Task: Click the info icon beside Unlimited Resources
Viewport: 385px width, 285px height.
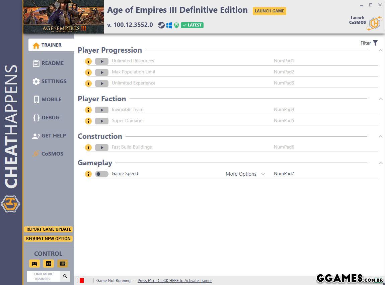Action: pos(88,61)
